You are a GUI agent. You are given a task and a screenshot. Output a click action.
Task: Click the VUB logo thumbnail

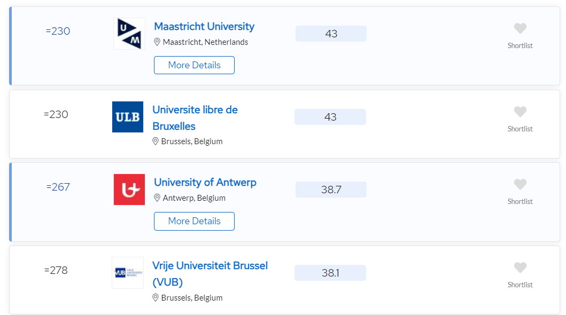click(128, 273)
